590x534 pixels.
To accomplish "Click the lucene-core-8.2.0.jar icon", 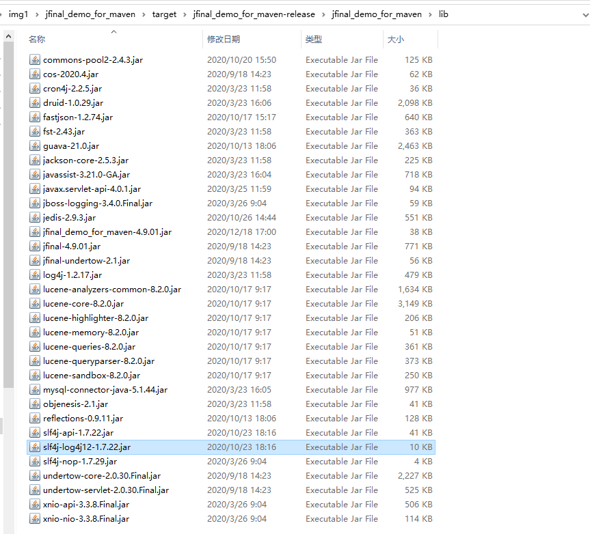I will 35,304.
